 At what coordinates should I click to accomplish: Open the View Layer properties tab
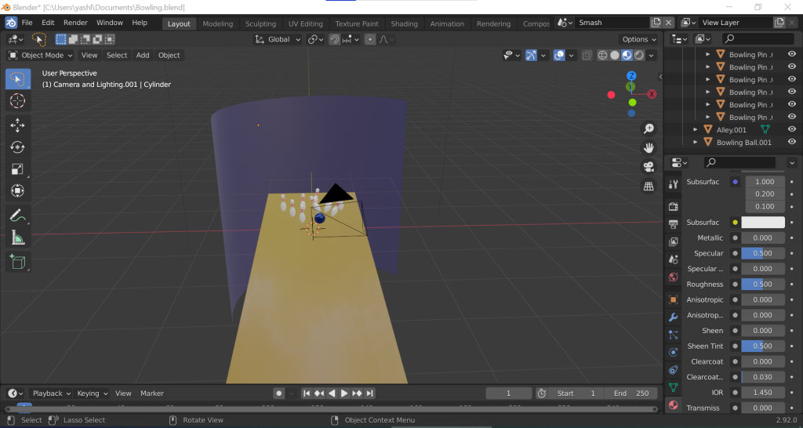point(674,241)
